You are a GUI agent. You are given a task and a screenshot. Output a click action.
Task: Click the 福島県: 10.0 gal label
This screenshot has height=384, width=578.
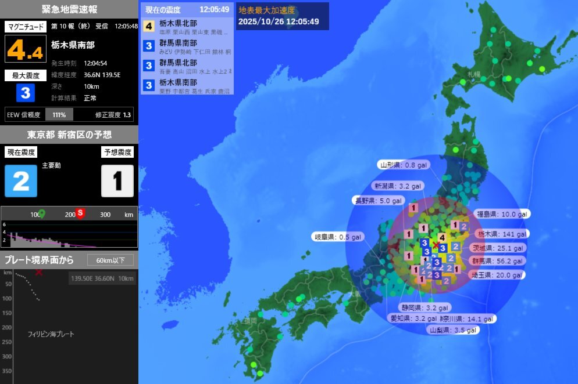[501, 214]
